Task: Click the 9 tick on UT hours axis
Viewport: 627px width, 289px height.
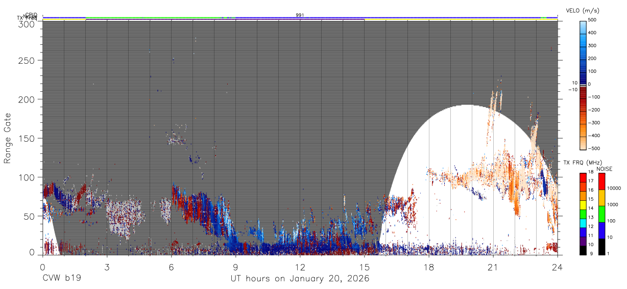Action: pyautogui.click(x=235, y=267)
